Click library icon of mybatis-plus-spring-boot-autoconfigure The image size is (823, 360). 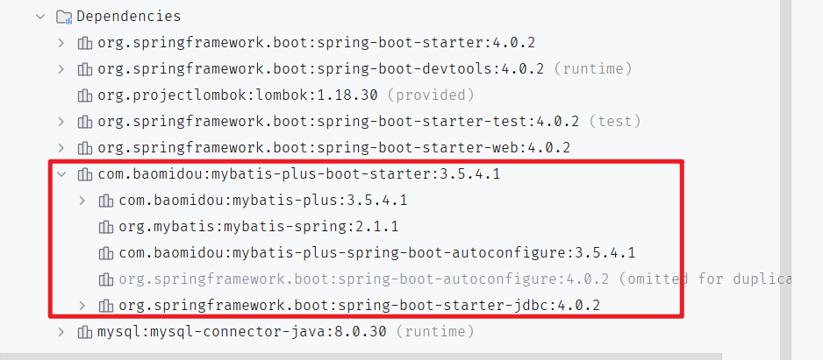pyautogui.click(x=105, y=253)
